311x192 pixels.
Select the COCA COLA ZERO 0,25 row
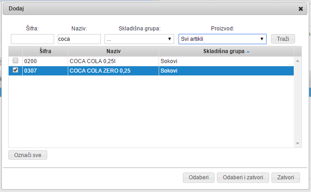113,70
